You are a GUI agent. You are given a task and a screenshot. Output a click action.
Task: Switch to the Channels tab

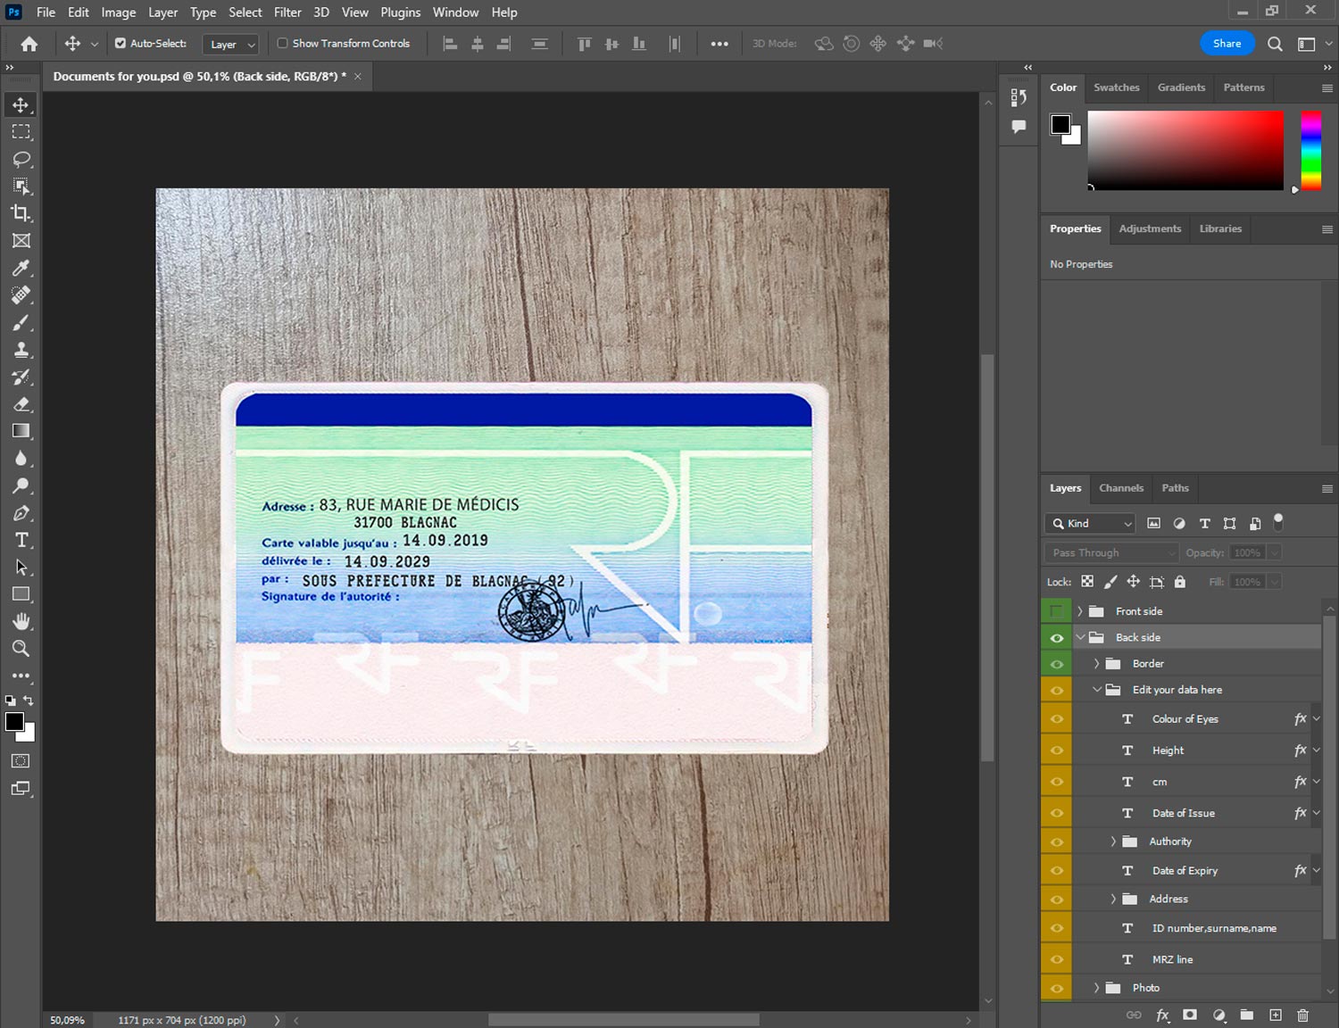(x=1120, y=488)
